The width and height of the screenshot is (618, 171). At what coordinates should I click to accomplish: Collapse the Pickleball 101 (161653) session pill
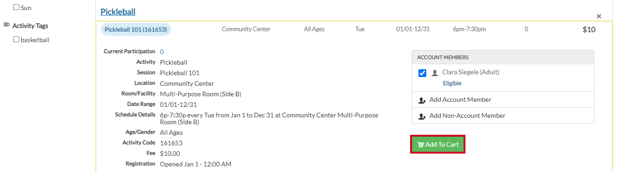point(135,29)
